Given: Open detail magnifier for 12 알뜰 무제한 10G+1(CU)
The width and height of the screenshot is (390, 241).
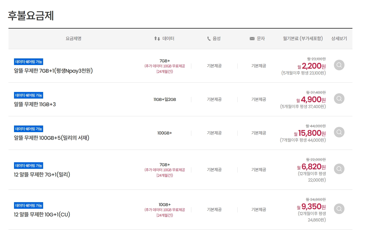Looking at the screenshot, I should (x=339, y=209).
